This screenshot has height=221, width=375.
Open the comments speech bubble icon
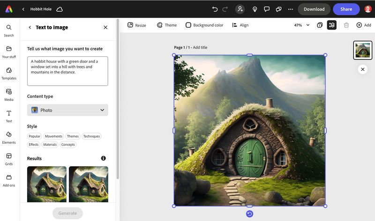coord(266,9)
